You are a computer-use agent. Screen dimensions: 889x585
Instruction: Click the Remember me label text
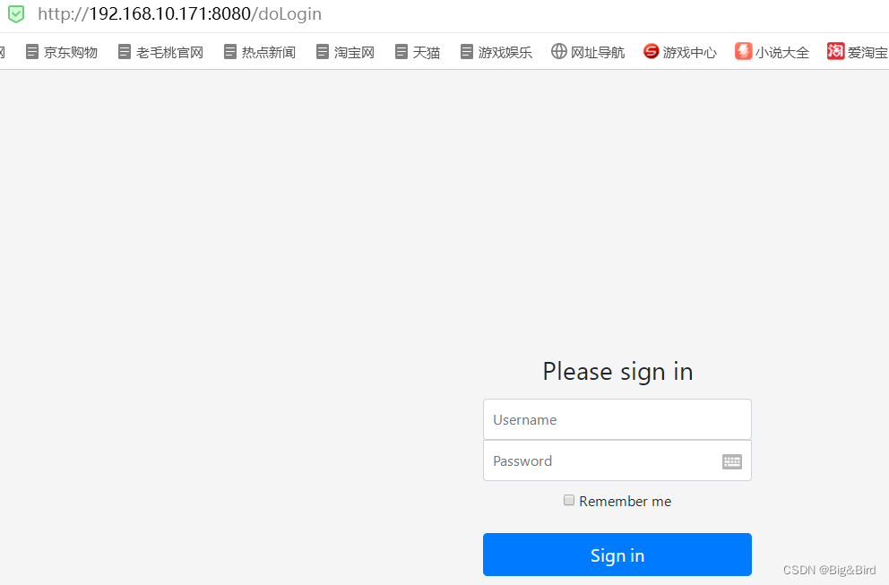click(x=626, y=501)
